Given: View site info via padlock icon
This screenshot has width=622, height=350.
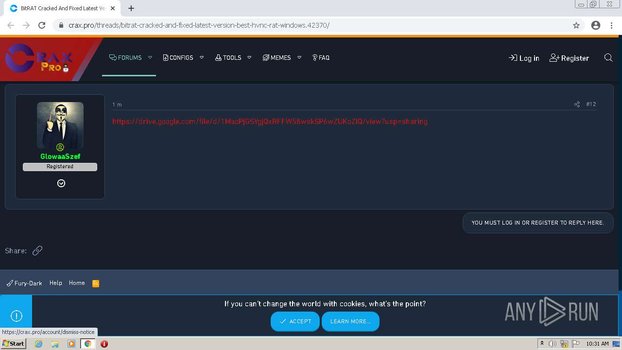Looking at the screenshot, I should coord(61,25).
